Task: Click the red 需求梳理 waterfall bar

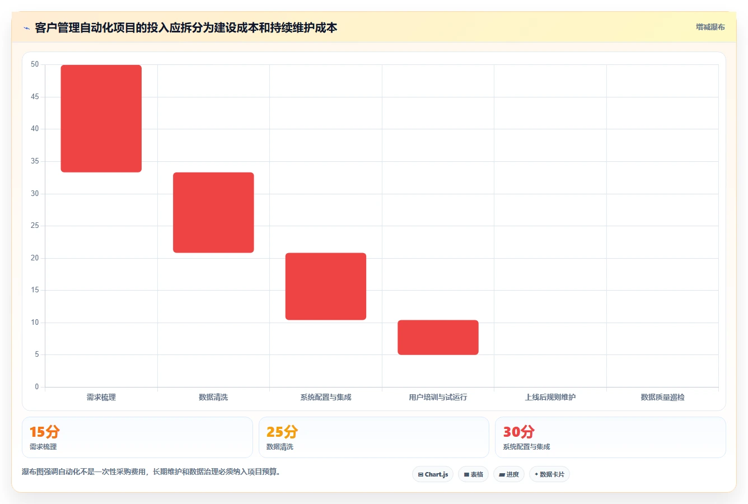Action: (x=101, y=119)
